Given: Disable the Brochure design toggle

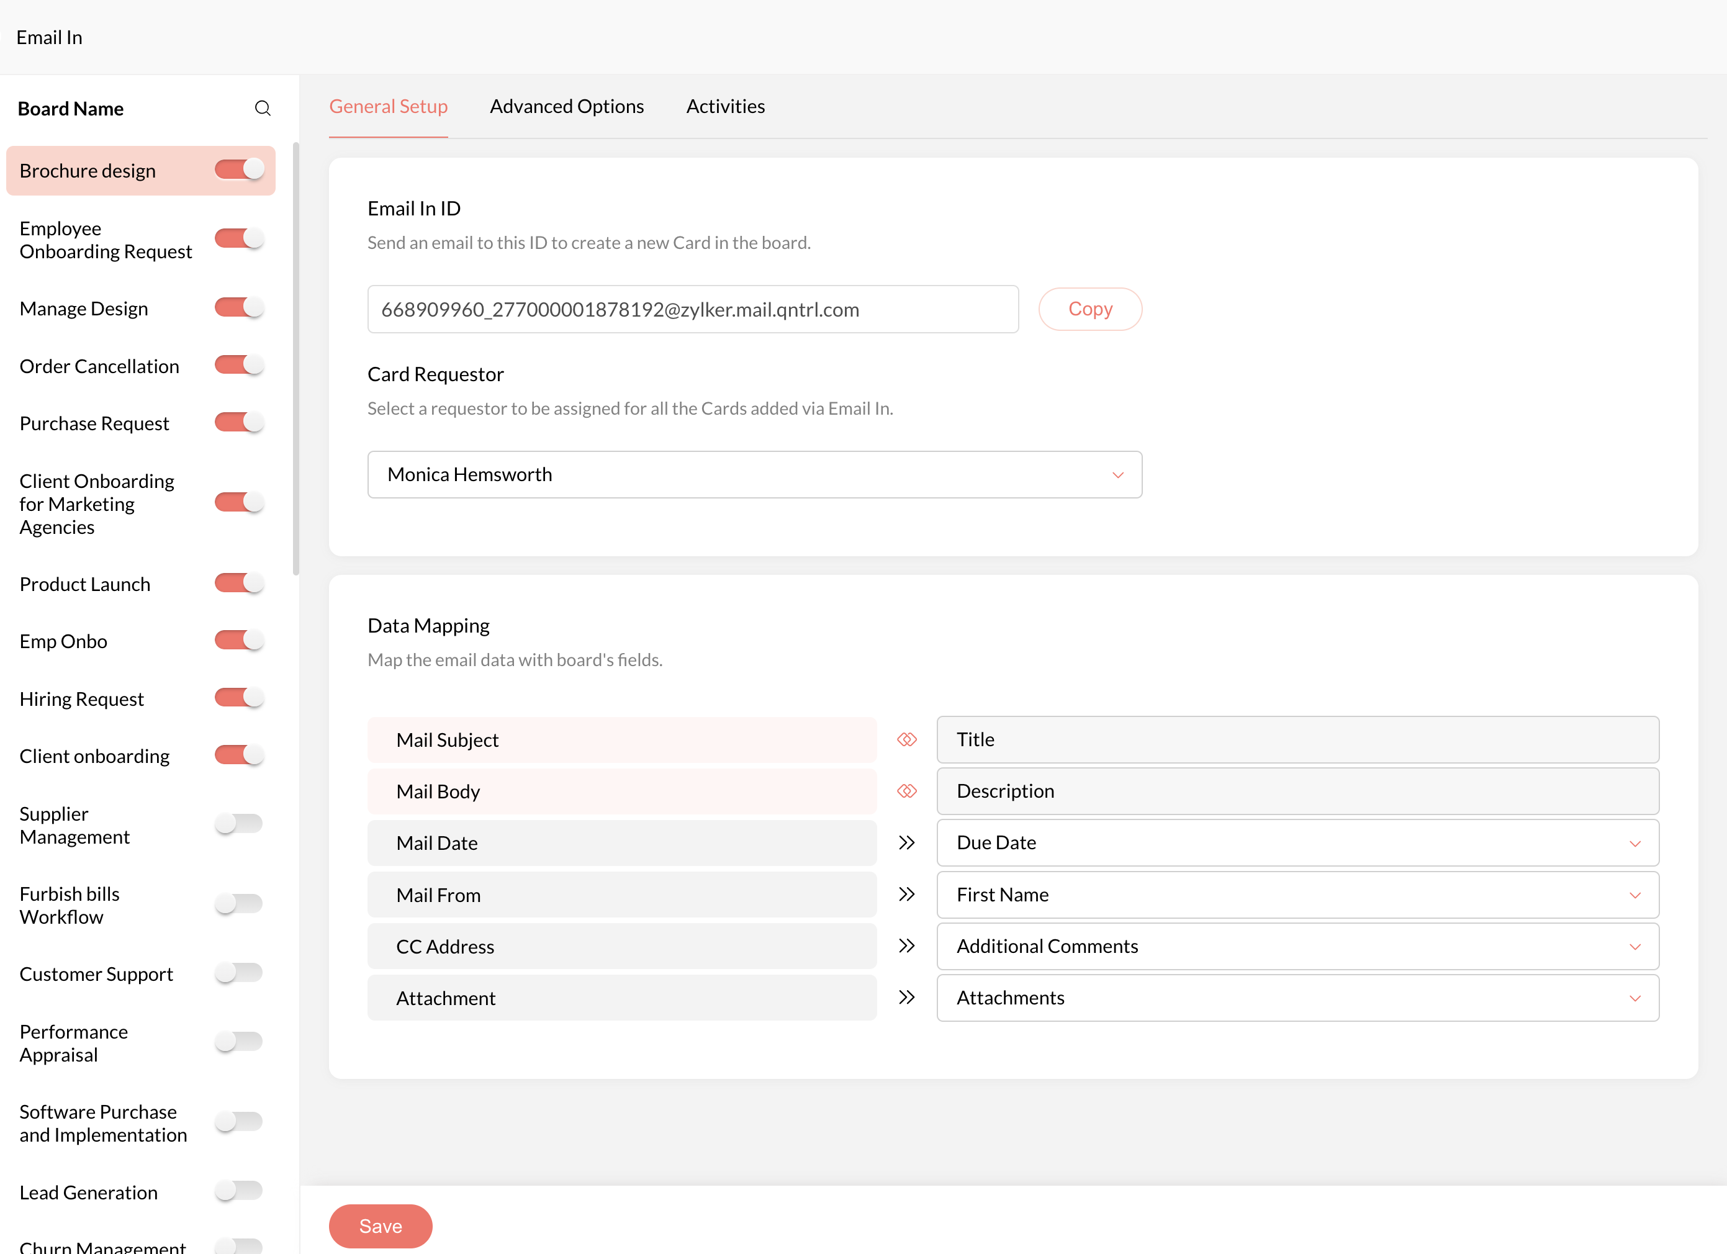Looking at the screenshot, I should pyautogui.click(x=239, y=170).
